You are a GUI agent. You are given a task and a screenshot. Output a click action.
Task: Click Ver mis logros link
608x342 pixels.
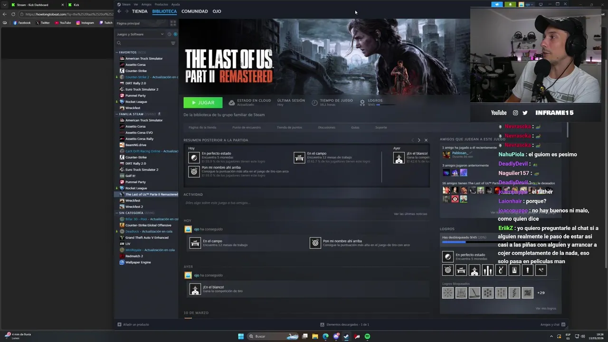tap(546, 308)
